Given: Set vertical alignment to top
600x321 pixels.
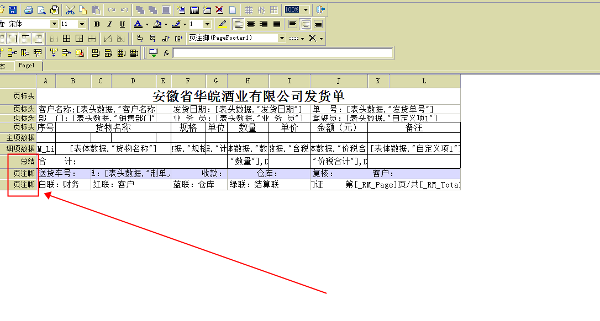Looking at the screenshot, I should (x=293, y=24).
